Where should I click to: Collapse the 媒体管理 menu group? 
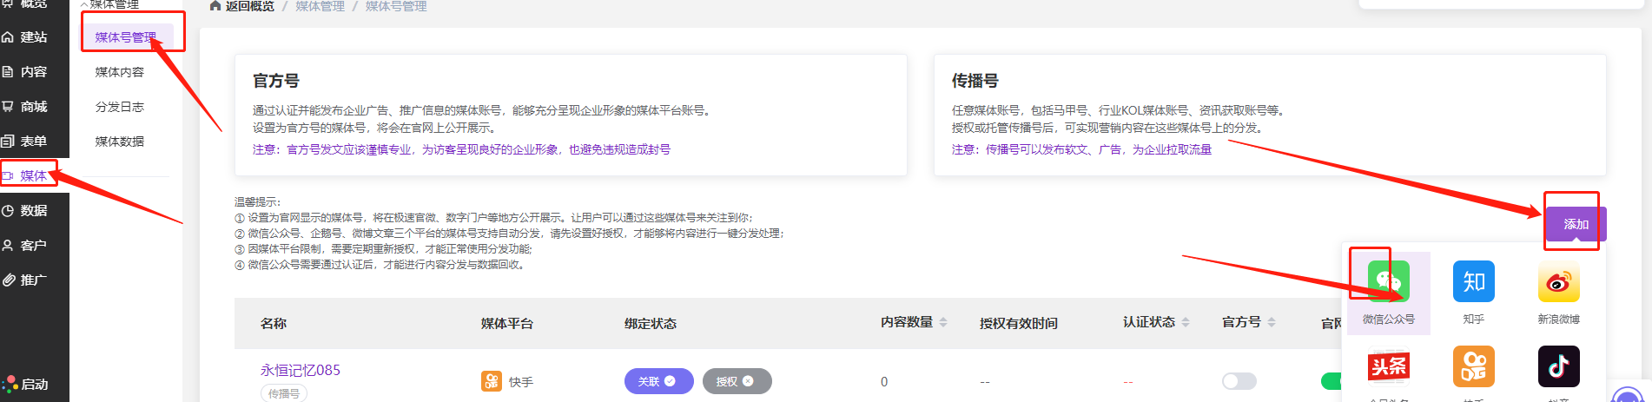113,4
